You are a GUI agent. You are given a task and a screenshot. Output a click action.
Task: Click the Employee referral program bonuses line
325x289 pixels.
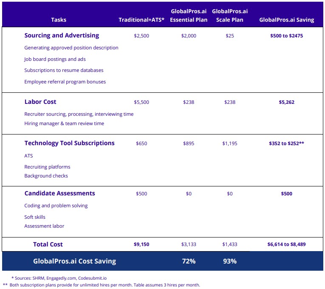coord(65,82)
